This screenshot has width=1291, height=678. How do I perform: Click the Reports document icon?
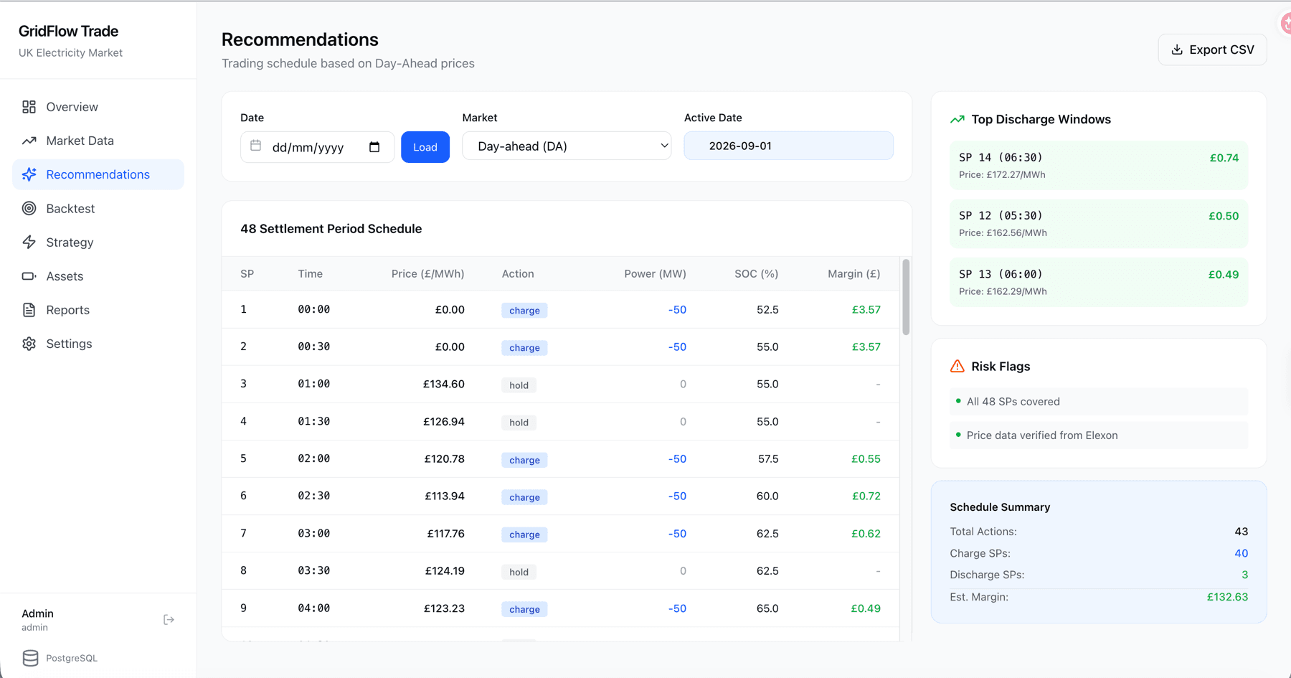[x=29, y=310]
